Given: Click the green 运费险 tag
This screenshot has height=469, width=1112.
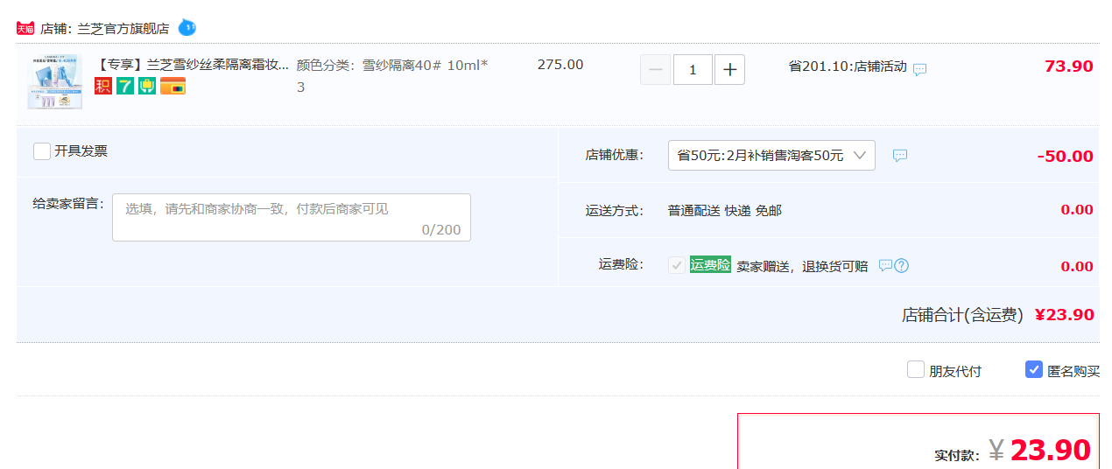Looking at the screenshot, I should (x=710, y=265).
